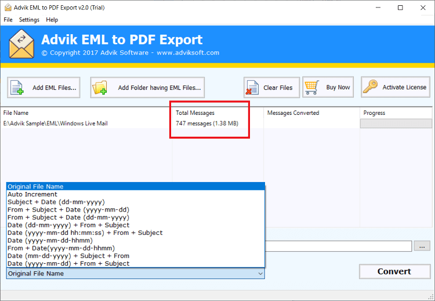
Task: Click the envelope logo in the blue banner
Action: coord(21,44)
